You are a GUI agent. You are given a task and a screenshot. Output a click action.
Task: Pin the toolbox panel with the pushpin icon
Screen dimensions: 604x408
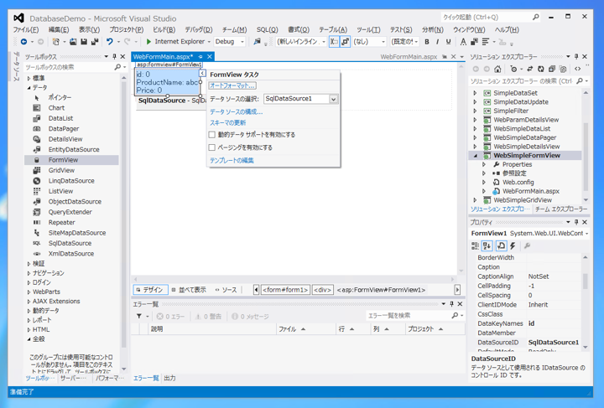pos(114,56)
